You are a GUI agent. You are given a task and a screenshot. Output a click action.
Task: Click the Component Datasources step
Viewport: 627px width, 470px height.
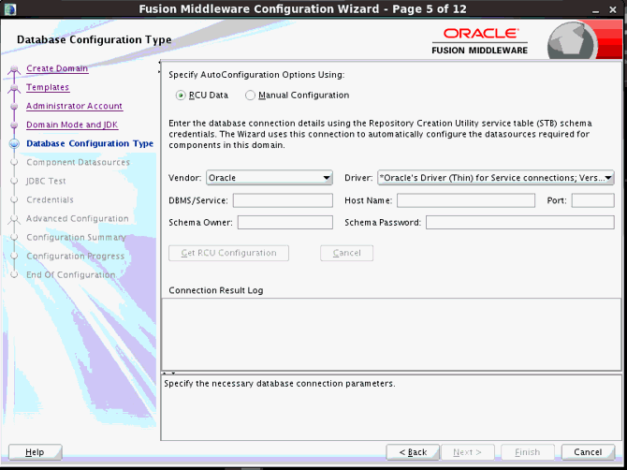78,162
